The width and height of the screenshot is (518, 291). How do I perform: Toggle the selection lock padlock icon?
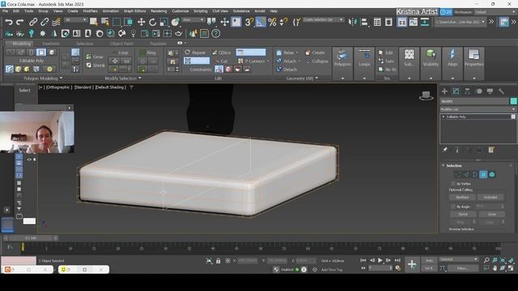[218, 260]
